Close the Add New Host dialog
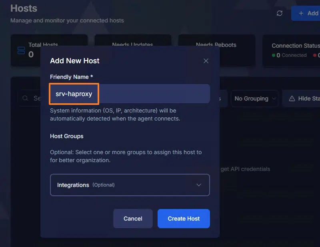This screenshot has height=247, width=320. [x=206, y=61]
